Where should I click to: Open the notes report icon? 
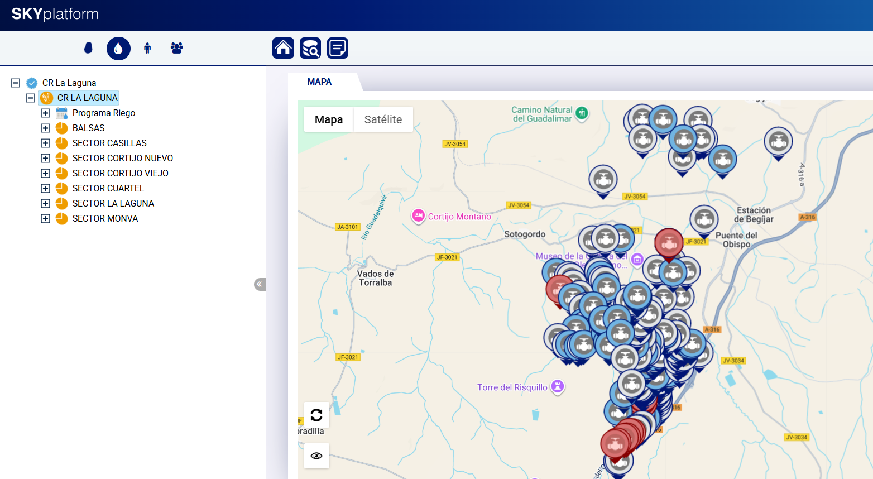click(x=338, y=48)
